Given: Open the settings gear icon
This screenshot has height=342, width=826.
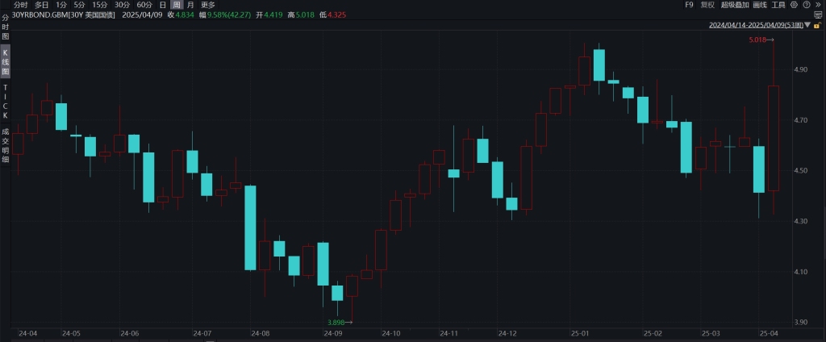Looking at the screenshot, I should (x=795, y=5).
